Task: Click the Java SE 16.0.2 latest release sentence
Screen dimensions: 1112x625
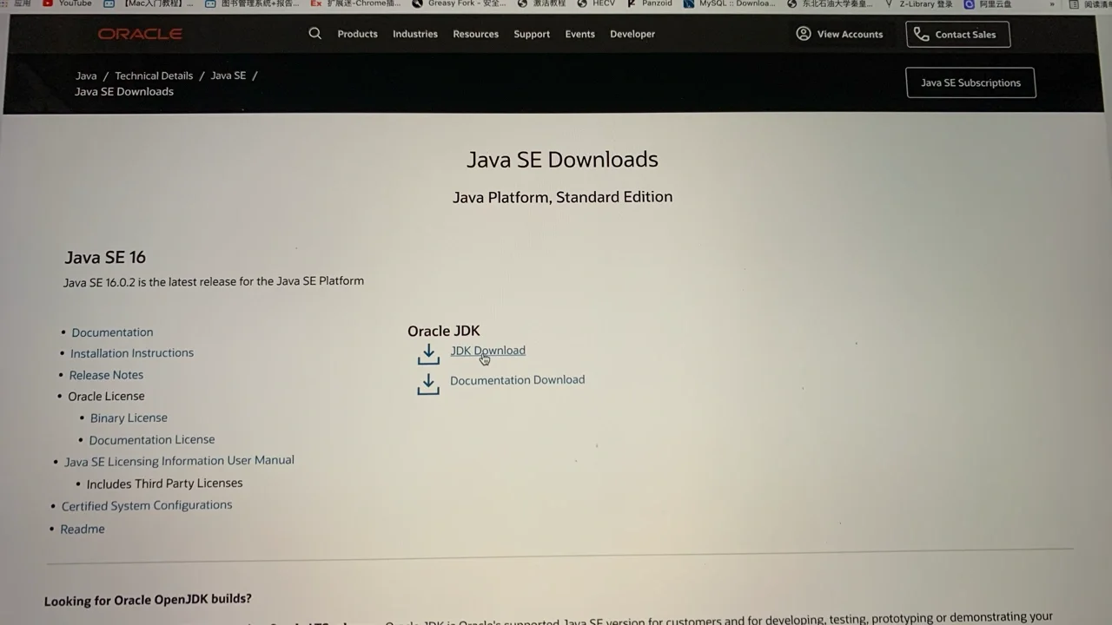Action: 214,281
